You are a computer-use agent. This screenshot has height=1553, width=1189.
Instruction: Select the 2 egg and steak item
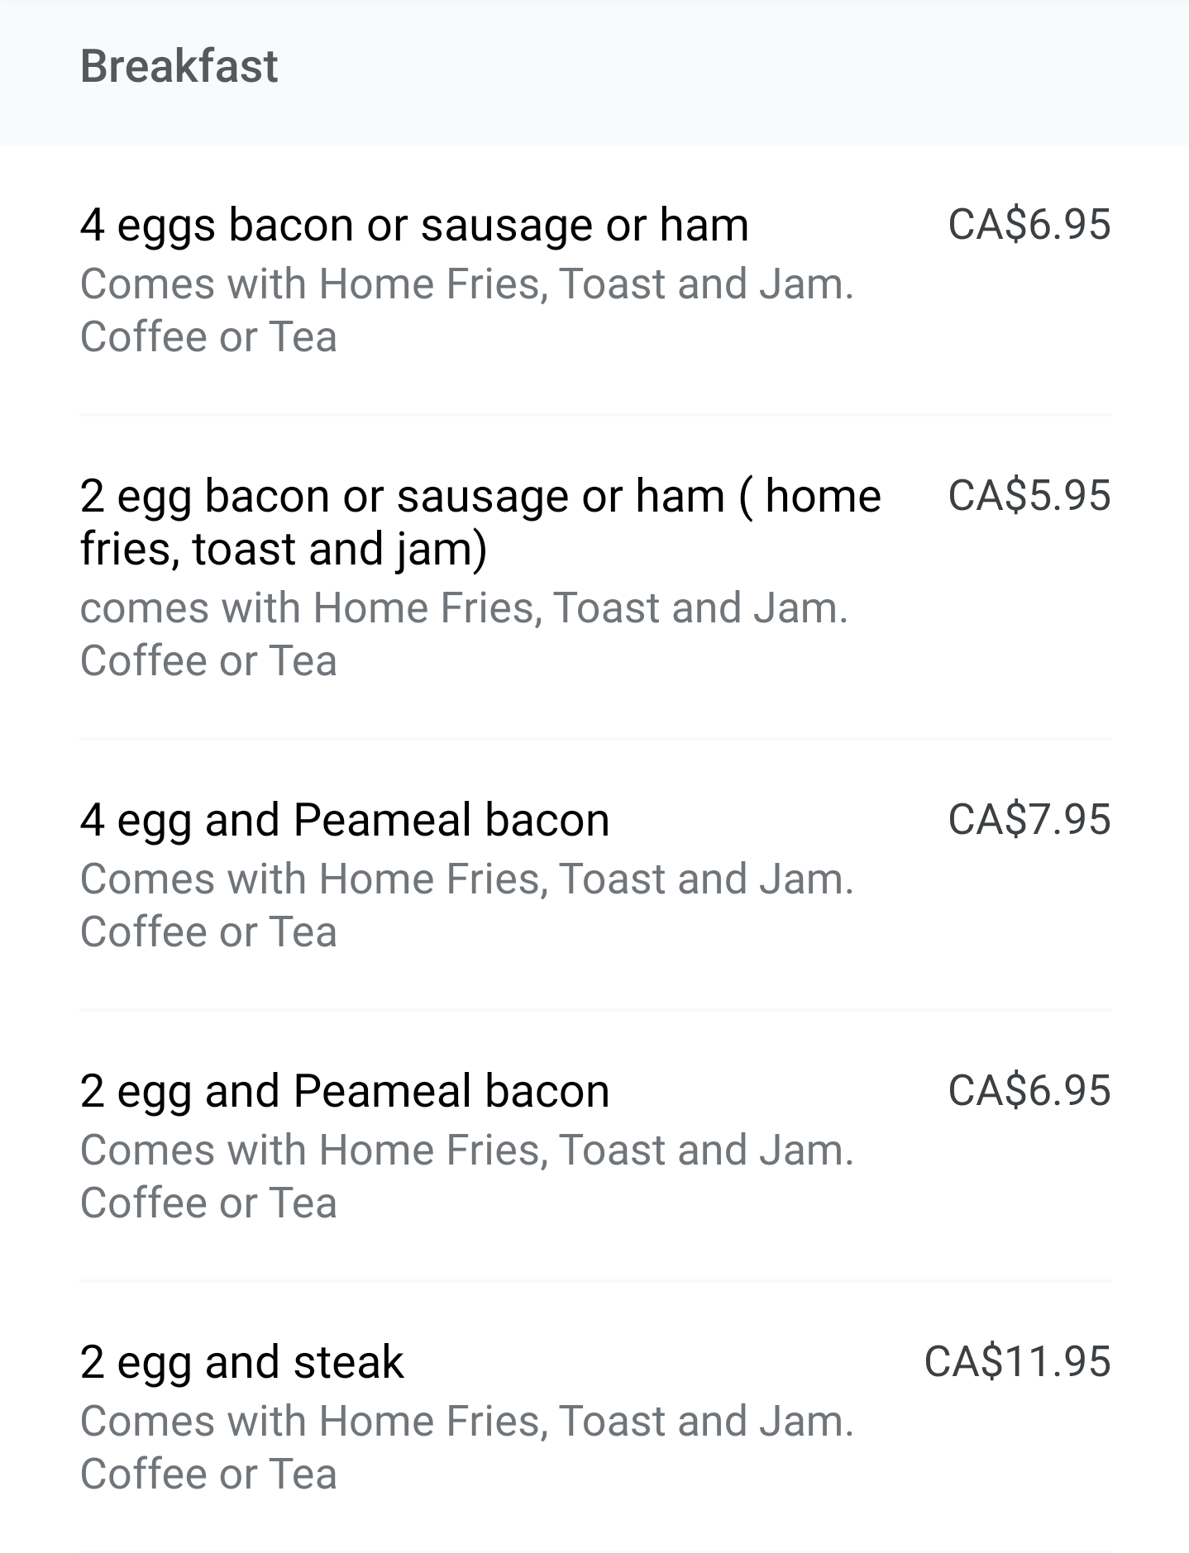[241, 1362]
